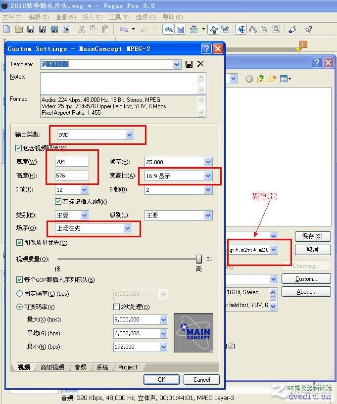Select the Normal Edit tool icon
Screen dimensions: 337x404
pos(241,29)
